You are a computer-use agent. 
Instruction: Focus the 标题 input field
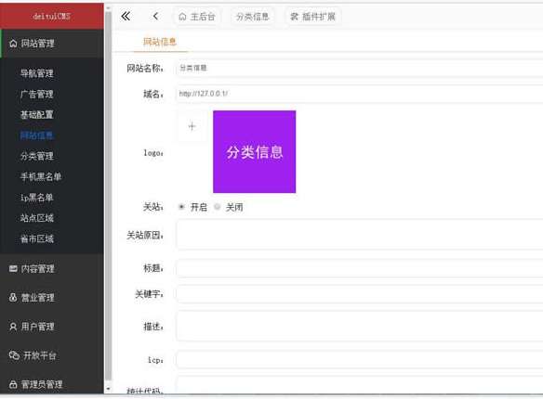coord(360,268)
